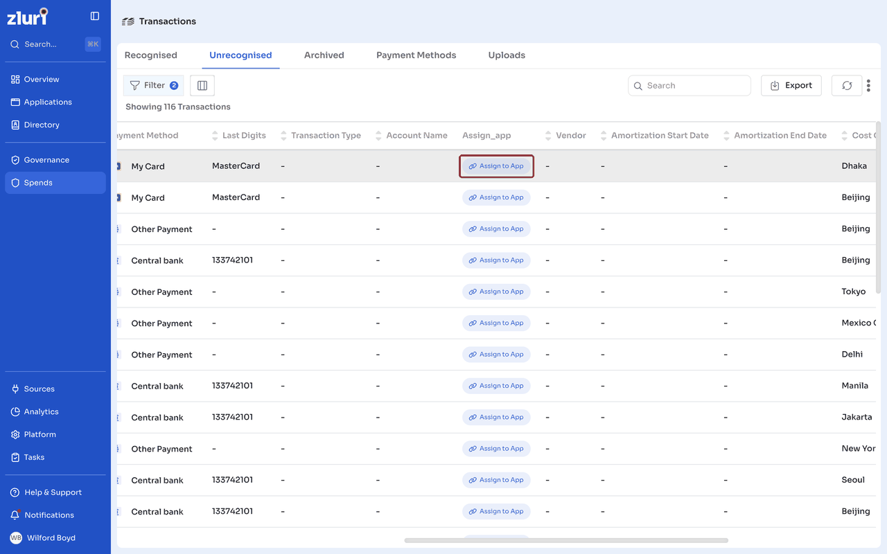Open Directory from the sidebar
The image size is (887, 554).
55,125
